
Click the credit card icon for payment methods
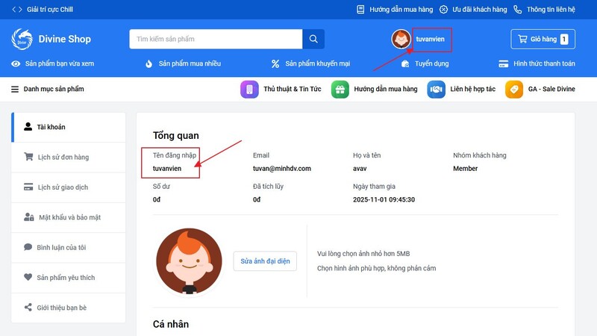(x=503, y=63)
